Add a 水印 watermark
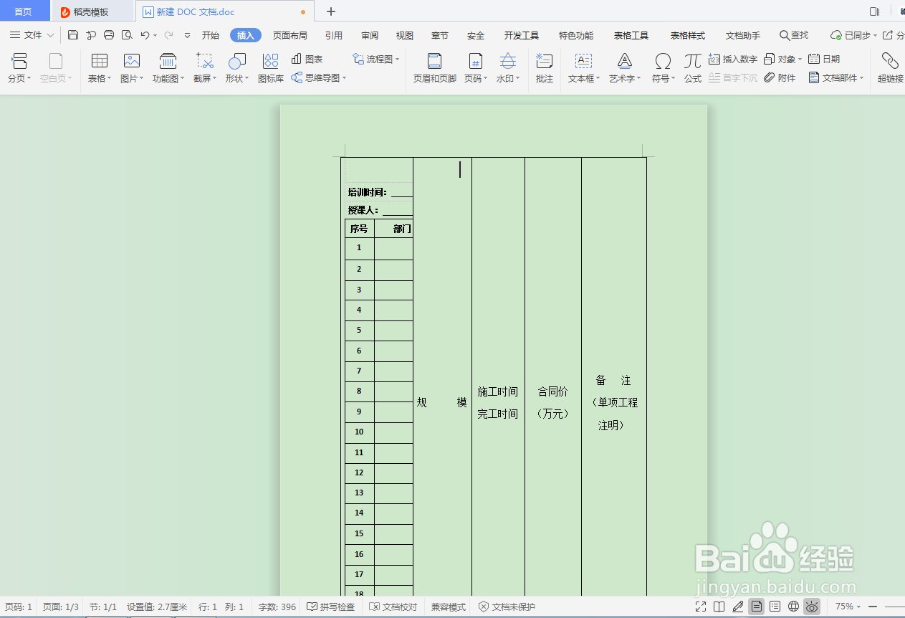Viewport: 905px width, 618px height. (508, 68)
